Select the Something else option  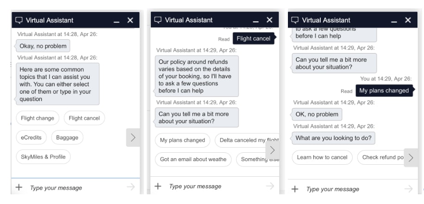tap(258, 159)
